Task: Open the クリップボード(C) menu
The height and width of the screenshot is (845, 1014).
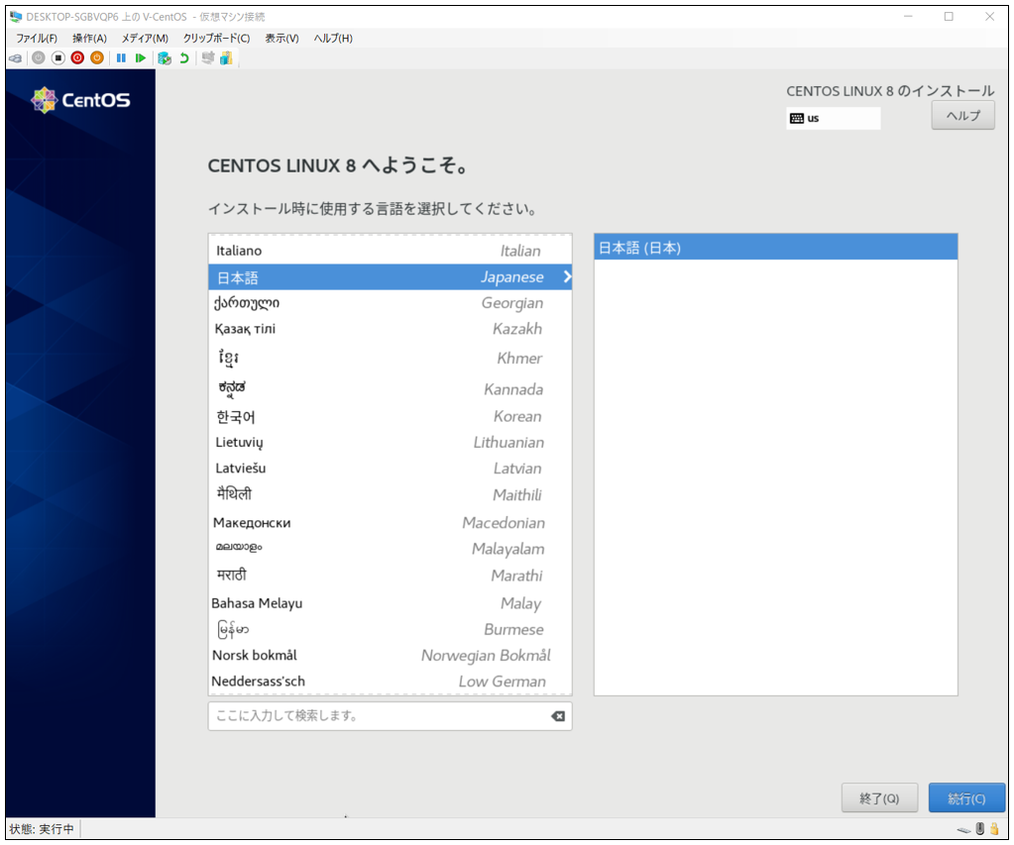Action: pyautogui.click(x=216, y=39)
